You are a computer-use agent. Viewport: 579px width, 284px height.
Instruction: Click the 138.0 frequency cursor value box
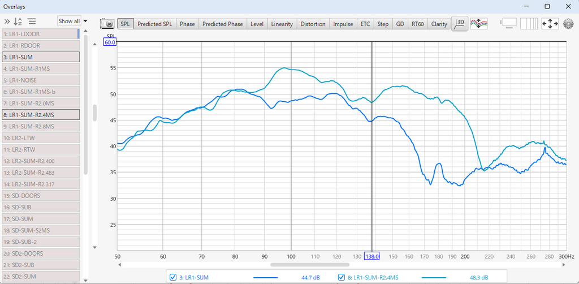pos(371,256)
